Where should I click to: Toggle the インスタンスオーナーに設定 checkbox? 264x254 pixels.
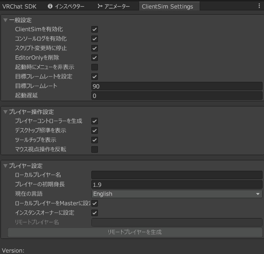[95, 213]
